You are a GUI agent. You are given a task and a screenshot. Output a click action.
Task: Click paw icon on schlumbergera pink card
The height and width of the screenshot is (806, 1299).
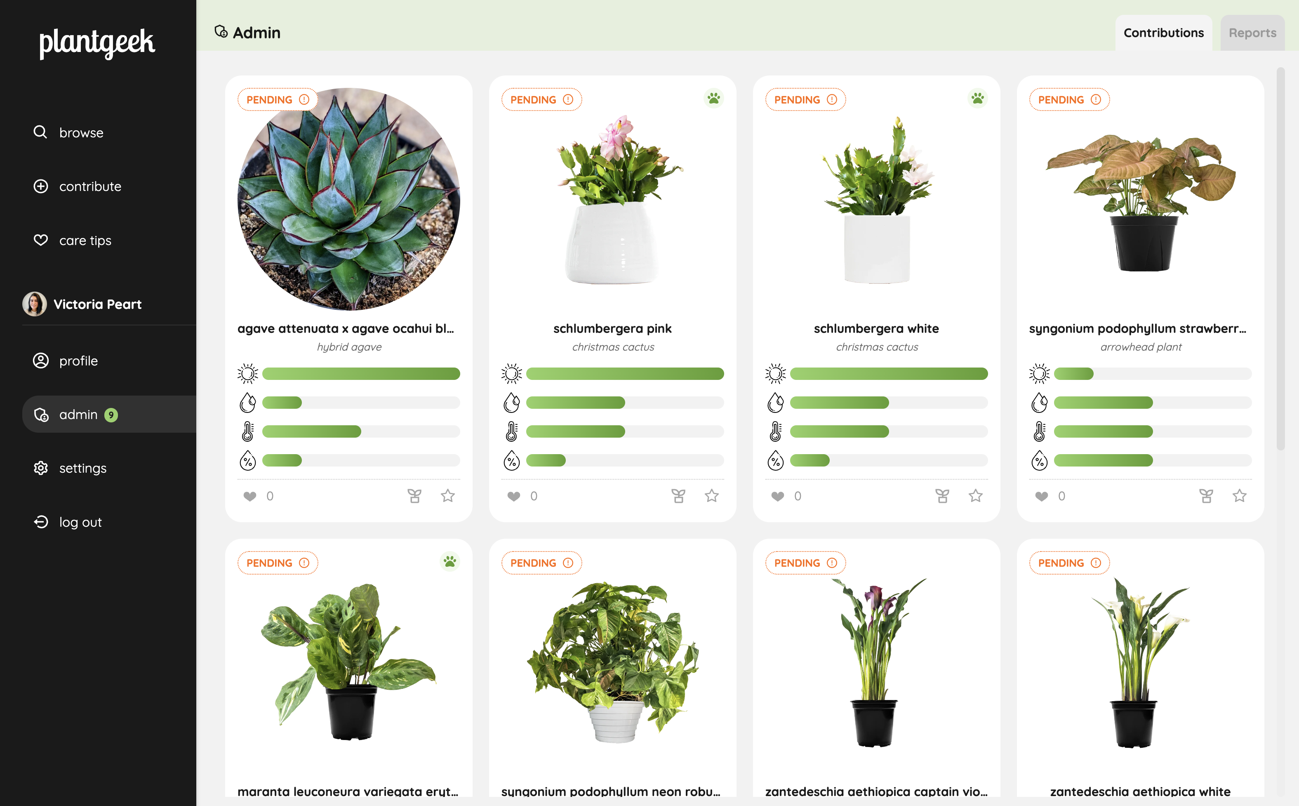(713, 99)
